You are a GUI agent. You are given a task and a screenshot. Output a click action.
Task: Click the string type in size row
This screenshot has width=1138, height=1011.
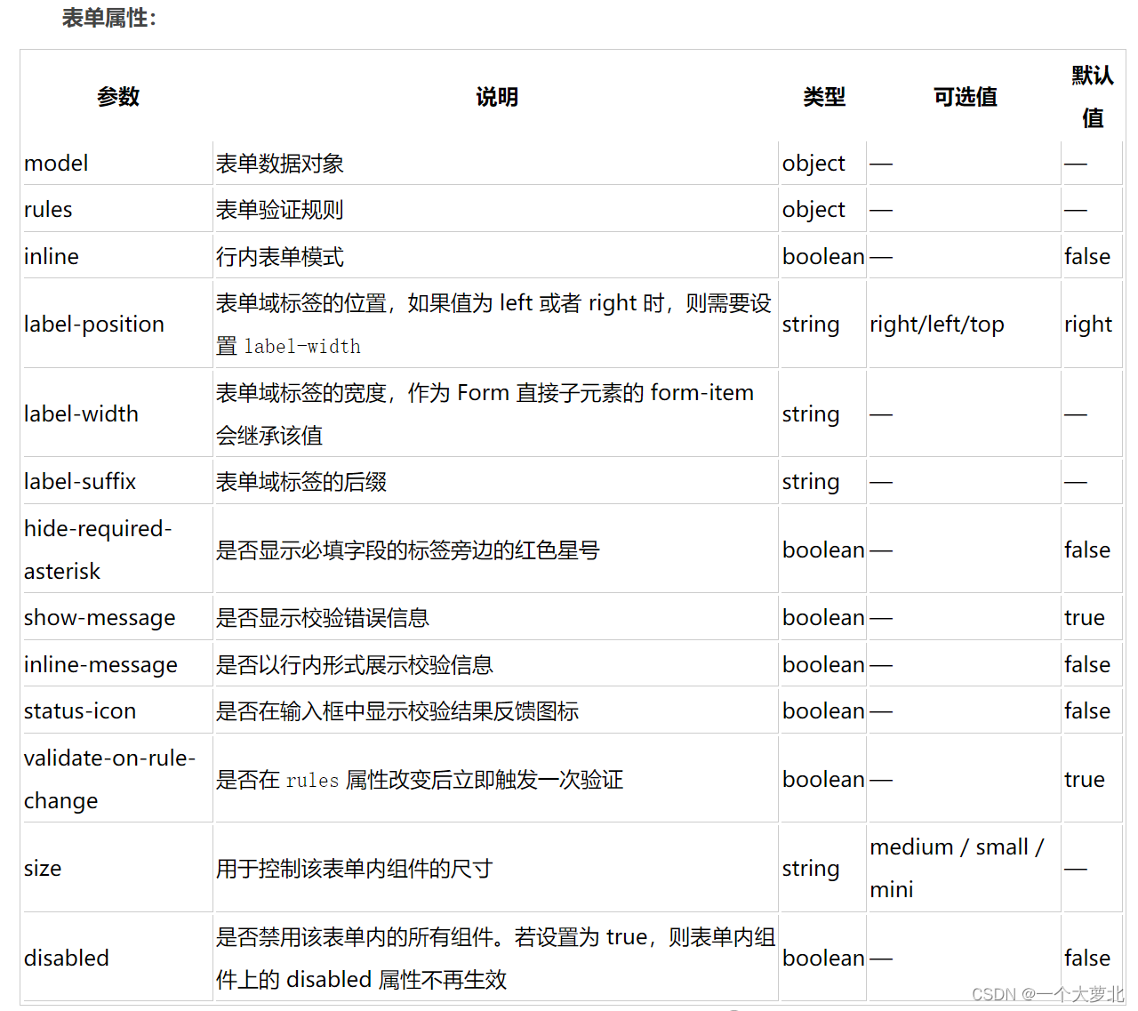coord(811,868)
